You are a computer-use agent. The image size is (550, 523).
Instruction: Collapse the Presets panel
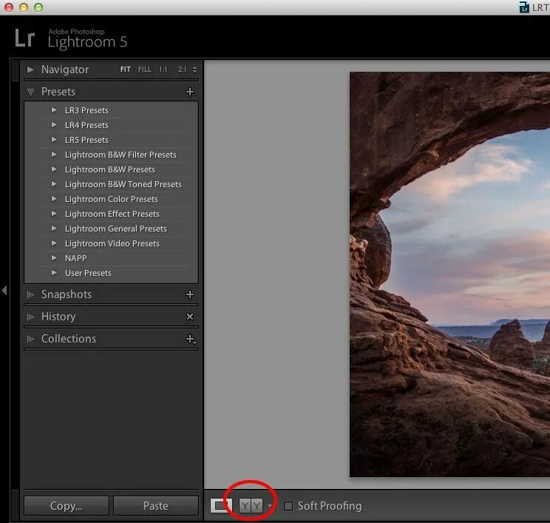(x=30, y=92)
